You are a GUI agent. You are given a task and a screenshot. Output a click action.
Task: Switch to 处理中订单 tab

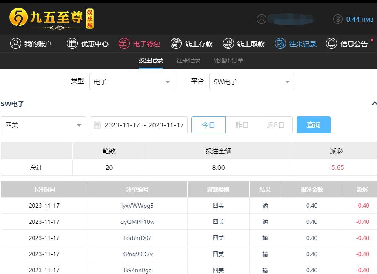(228, 60)
